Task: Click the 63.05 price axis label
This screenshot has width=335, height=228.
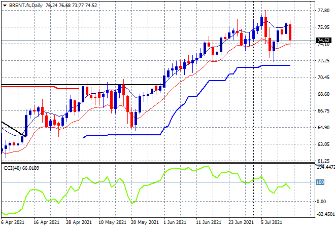Action: [323, 144]
